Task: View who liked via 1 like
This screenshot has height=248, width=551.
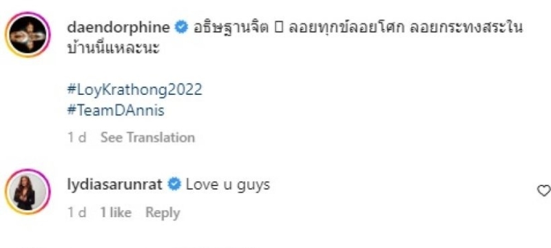Action: point(116,213)
